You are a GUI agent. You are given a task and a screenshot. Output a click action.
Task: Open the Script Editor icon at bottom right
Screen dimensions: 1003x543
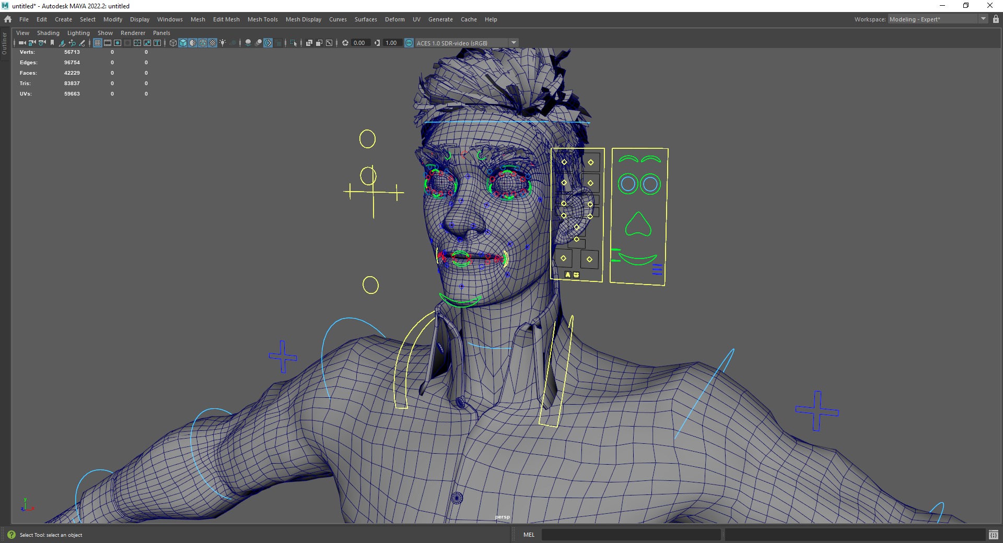coord(994,535)
